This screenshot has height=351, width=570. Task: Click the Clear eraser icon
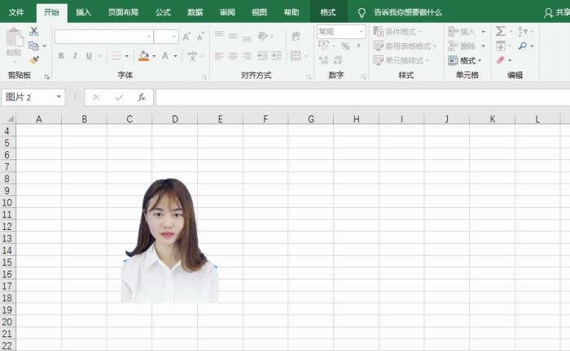501,60
